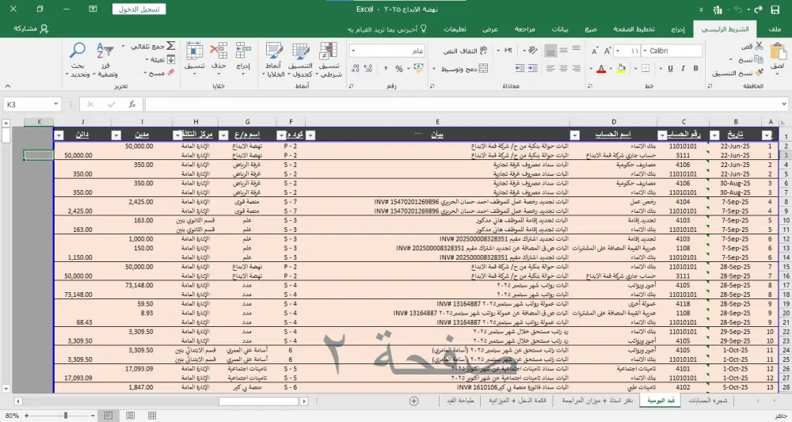Viewport: 792px width, 422px height.
Task: Click the Insert cells (إدراج) icon
Action: click(243, 51)
